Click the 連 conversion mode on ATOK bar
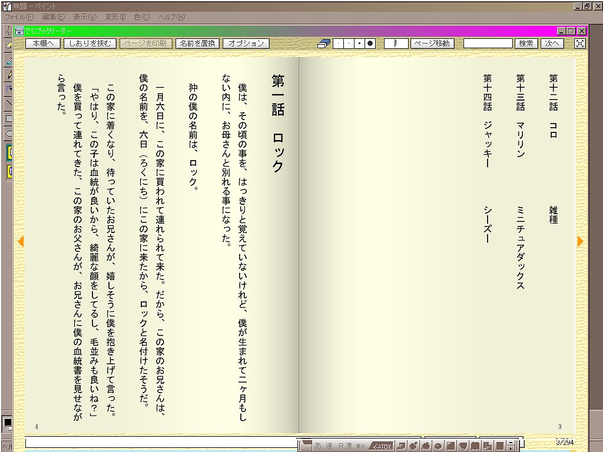Image resolution: width=603 pixels, height=452 pixels. pyautogui.click(x=329, y=446)
